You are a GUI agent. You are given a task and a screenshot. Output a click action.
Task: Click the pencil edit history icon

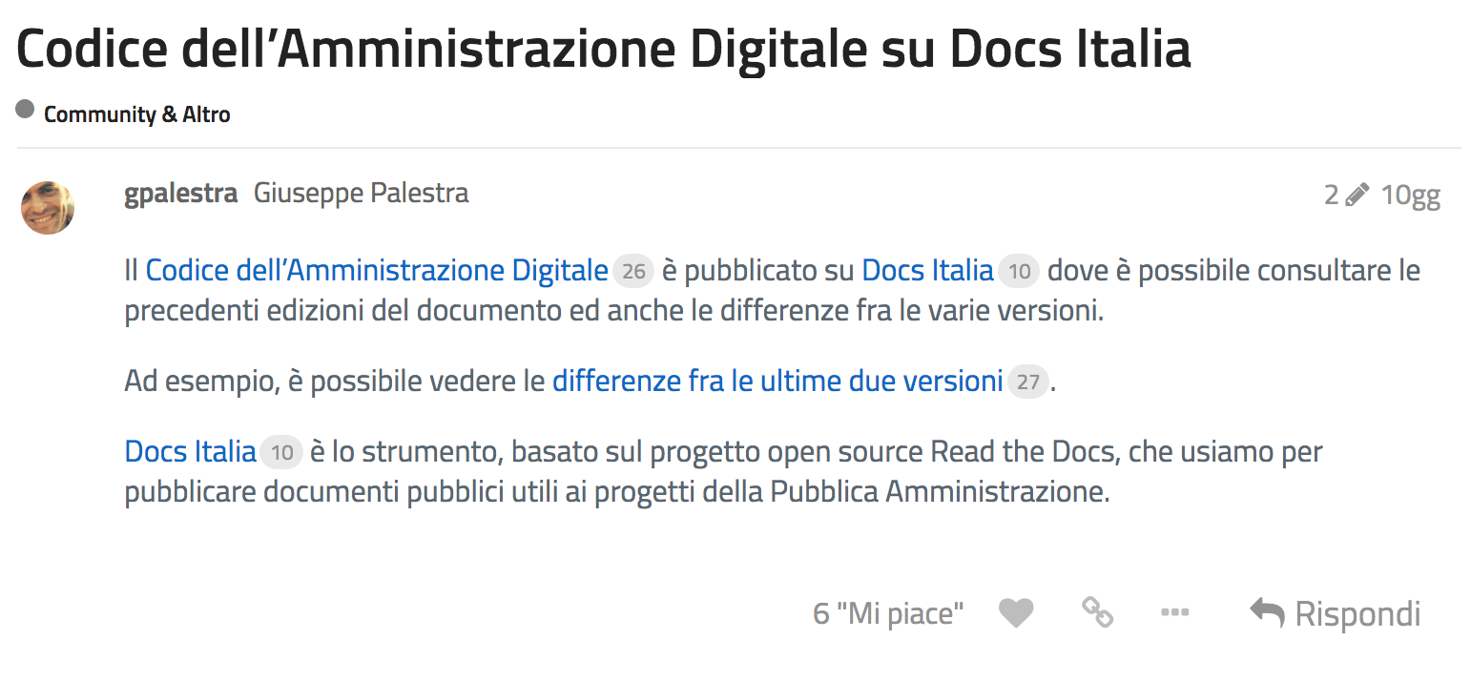click(x=1357, y=195)
